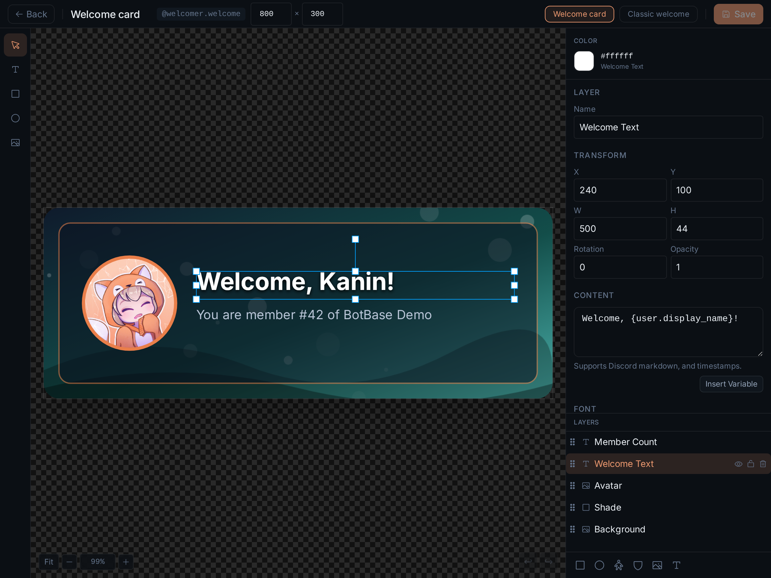This screenshot has width=771, height=578.
Task: Select the pointer selection tool
Action: click(15, 45)
